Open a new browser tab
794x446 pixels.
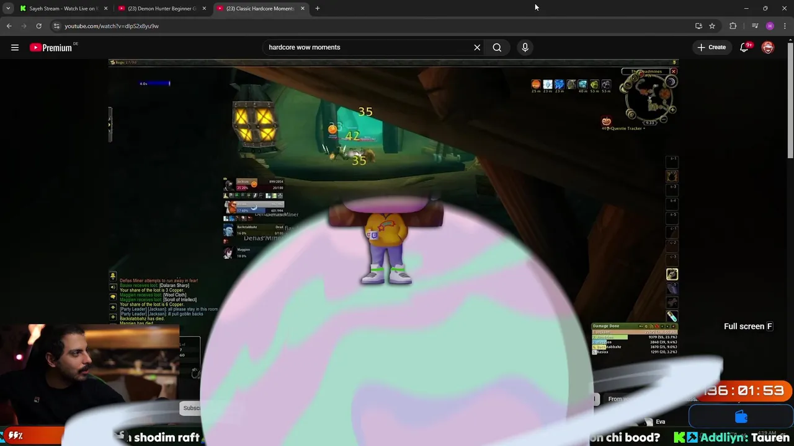(318, 9)
